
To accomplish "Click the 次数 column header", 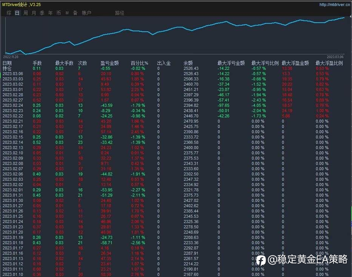I will pyautogui.click(x=82, y=63).
